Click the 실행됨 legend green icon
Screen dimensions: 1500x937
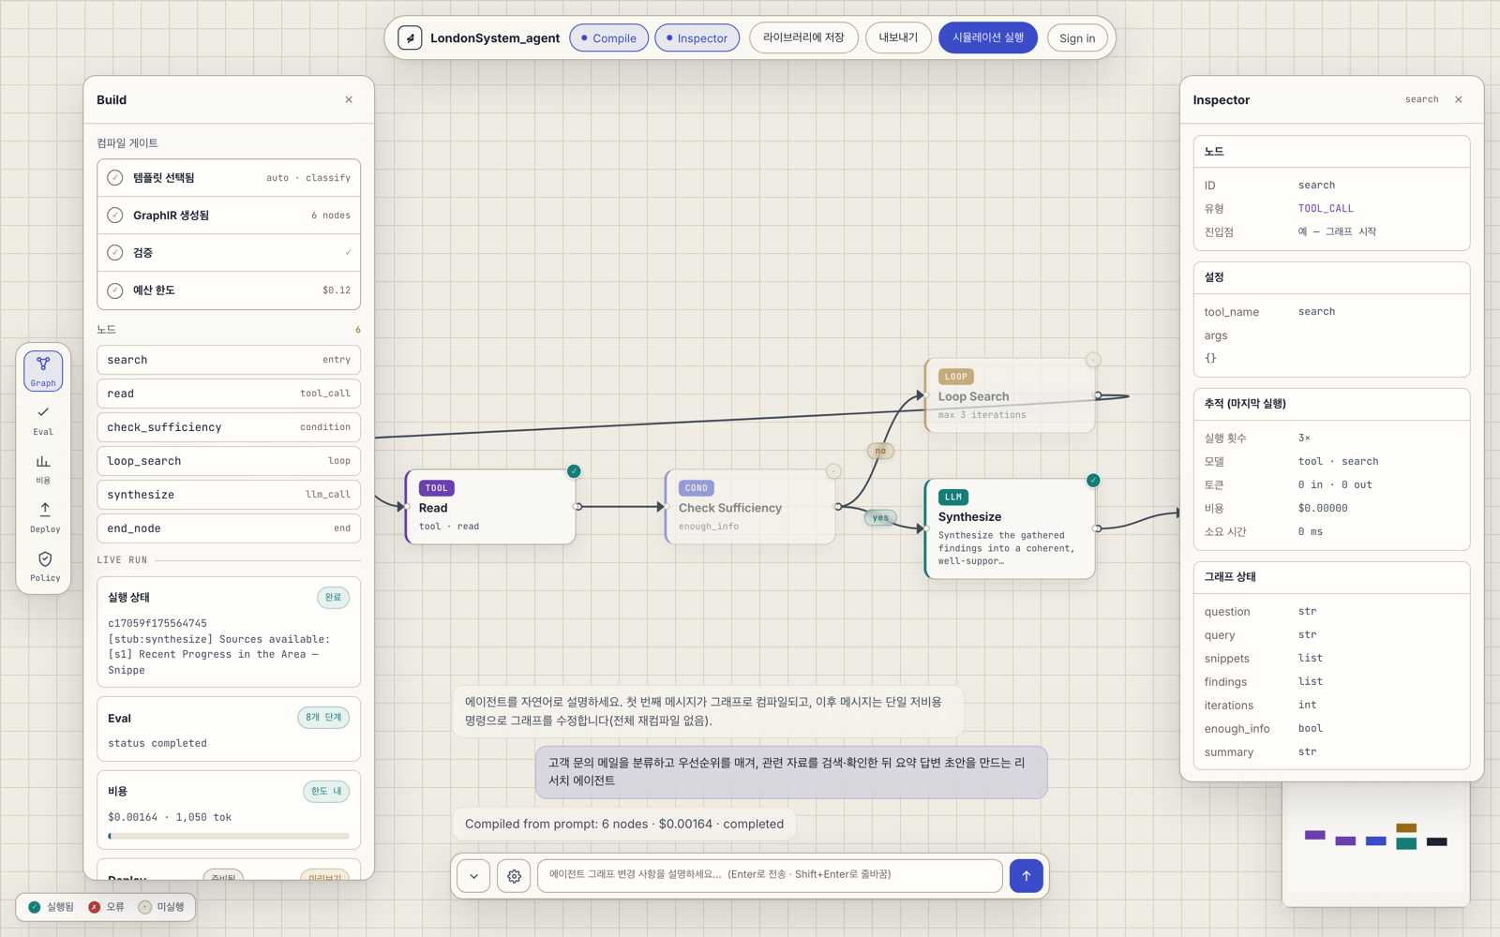[x=35, y=907]
